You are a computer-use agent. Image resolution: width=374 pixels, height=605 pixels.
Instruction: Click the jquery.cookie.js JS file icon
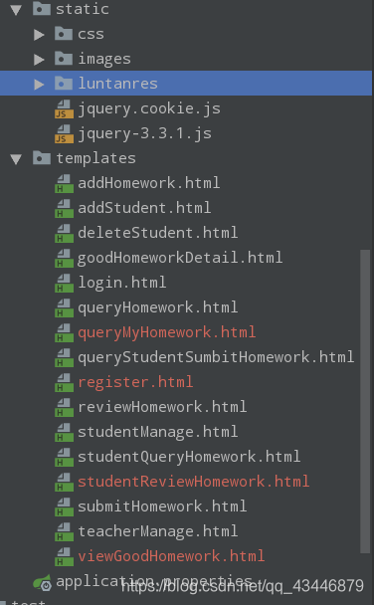(x=64, y=108)
